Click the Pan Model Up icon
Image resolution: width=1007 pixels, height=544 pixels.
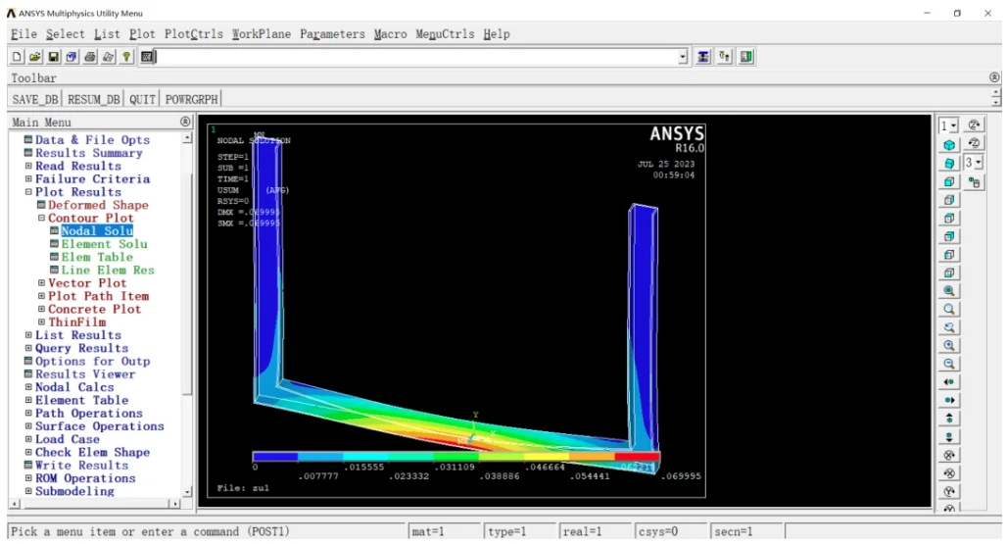click(x=949, y=419)
